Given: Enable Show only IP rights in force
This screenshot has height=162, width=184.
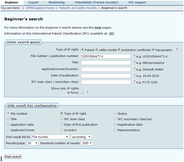Looking at the screenshot, I should coord(82,93).
